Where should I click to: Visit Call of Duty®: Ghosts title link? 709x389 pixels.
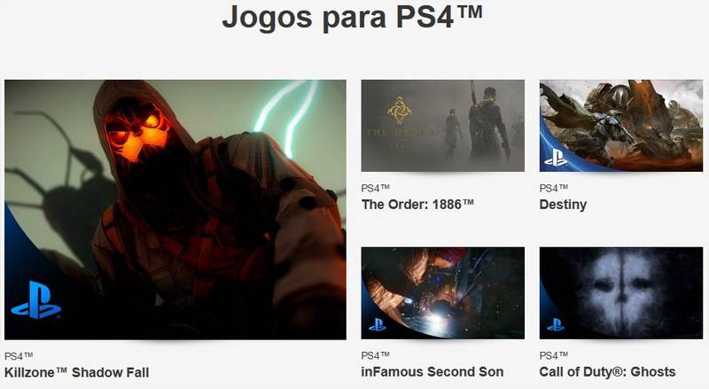(x=607, y=372)
